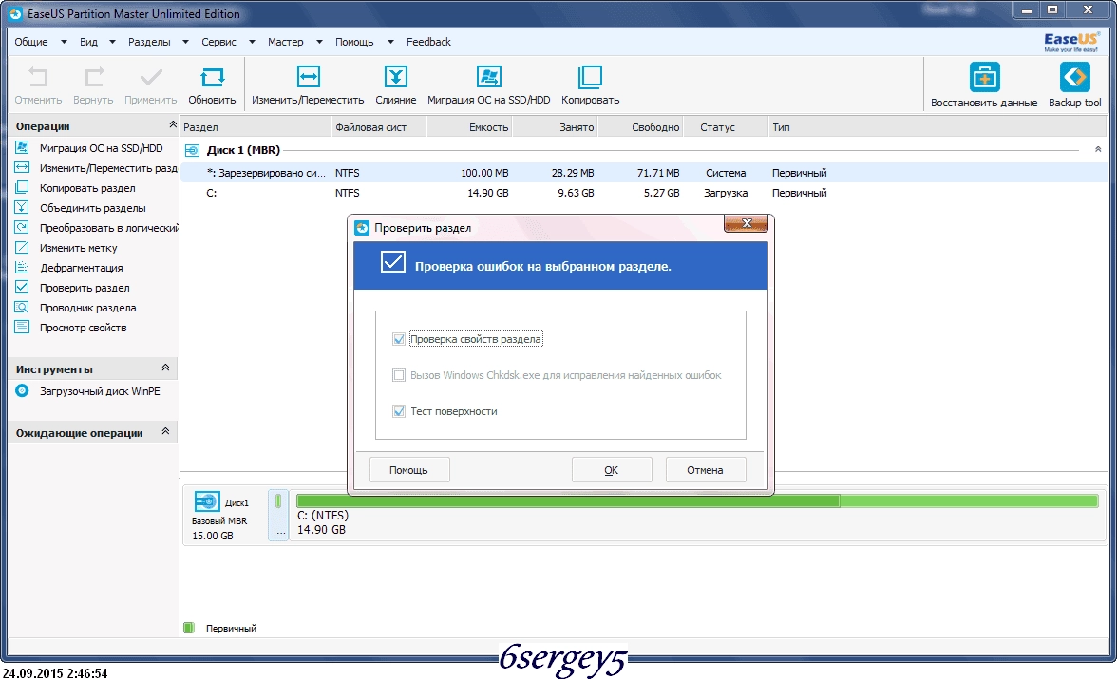Viewport: 1117px width, 679px height.
Task: Open the Общие menu dropdown arrow
Action: [x=64, y=42]
